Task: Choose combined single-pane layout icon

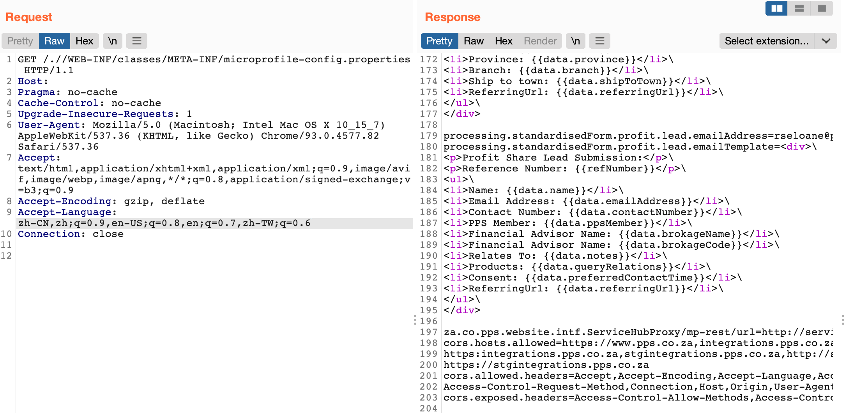Action: pos(822,8)
